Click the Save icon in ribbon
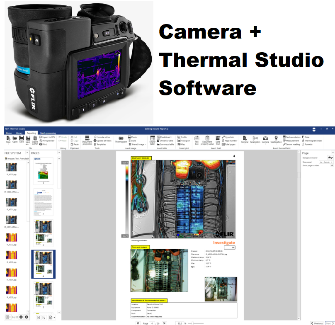 22,138
